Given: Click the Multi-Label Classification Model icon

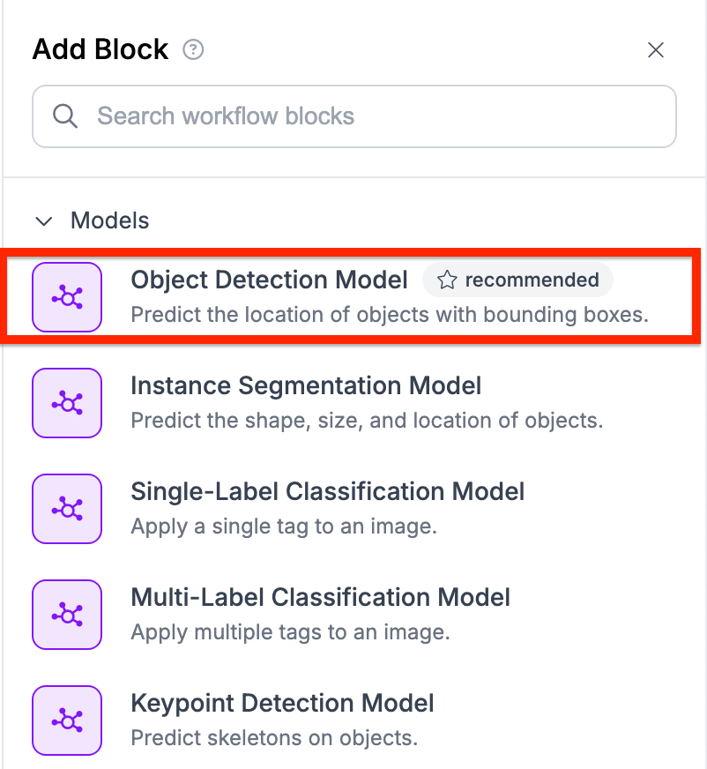Looking at the screenshot, I should click(x=67, y=615).
